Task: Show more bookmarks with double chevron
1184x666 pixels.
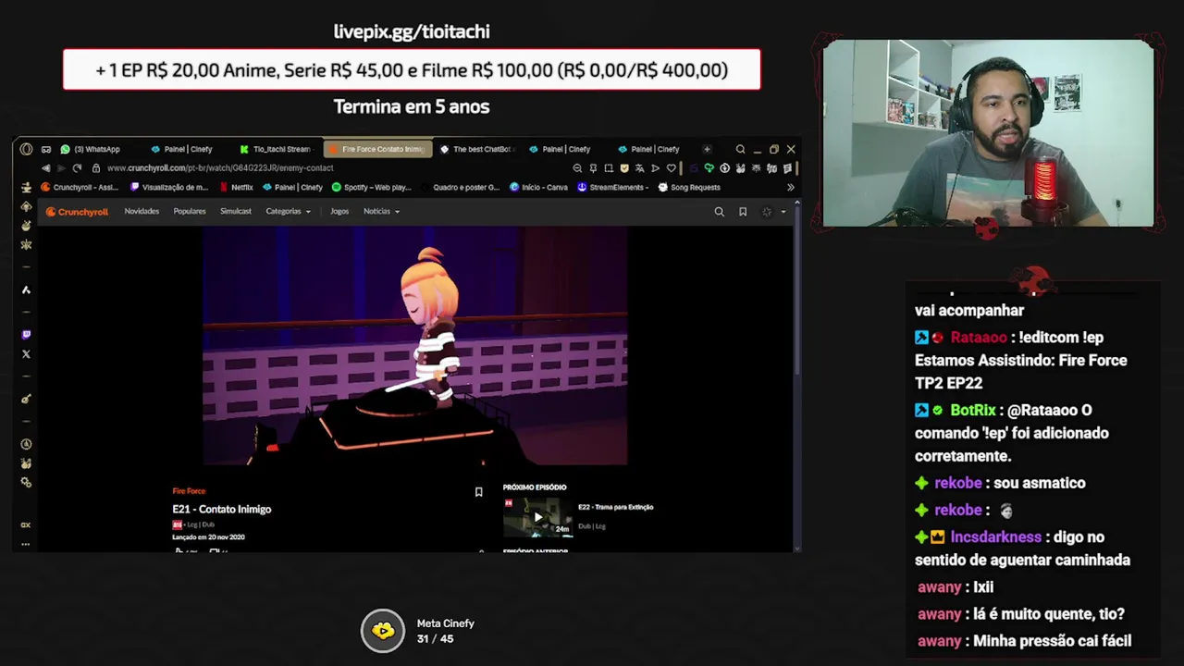Action: (790, 187)
